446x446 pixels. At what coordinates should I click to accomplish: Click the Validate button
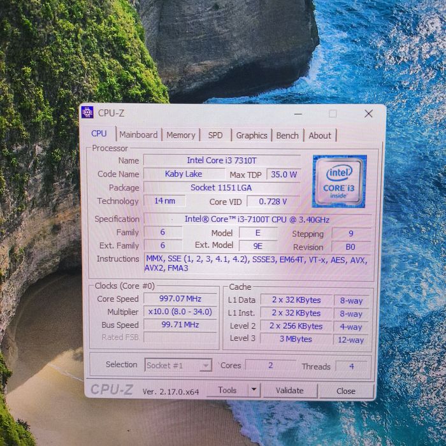[289, 391]
